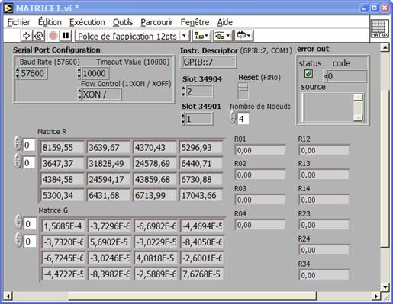Image resolution: width=393 pixels, height=304 pixels.
Task: Click the R12 value field
Action: coord(324,150)
